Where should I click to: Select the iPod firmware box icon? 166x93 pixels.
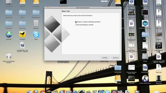pos(9,57)
